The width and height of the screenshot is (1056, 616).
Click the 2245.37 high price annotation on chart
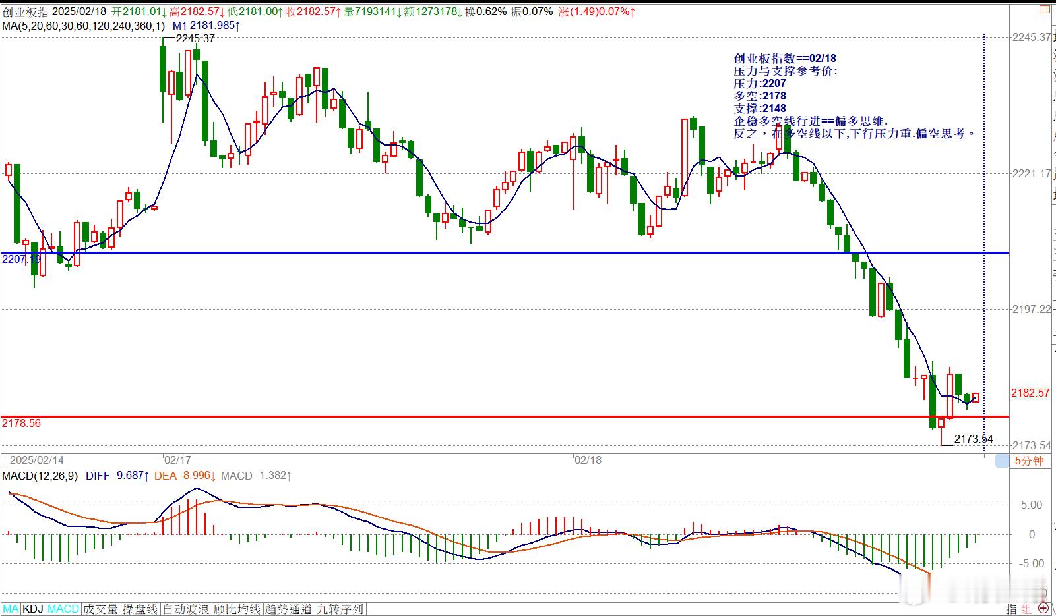195,38
